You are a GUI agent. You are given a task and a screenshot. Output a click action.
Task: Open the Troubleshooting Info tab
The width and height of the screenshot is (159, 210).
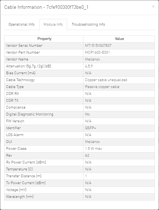[x=88, y=25]
